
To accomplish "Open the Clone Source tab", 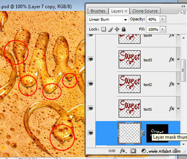I will point(145,11).
